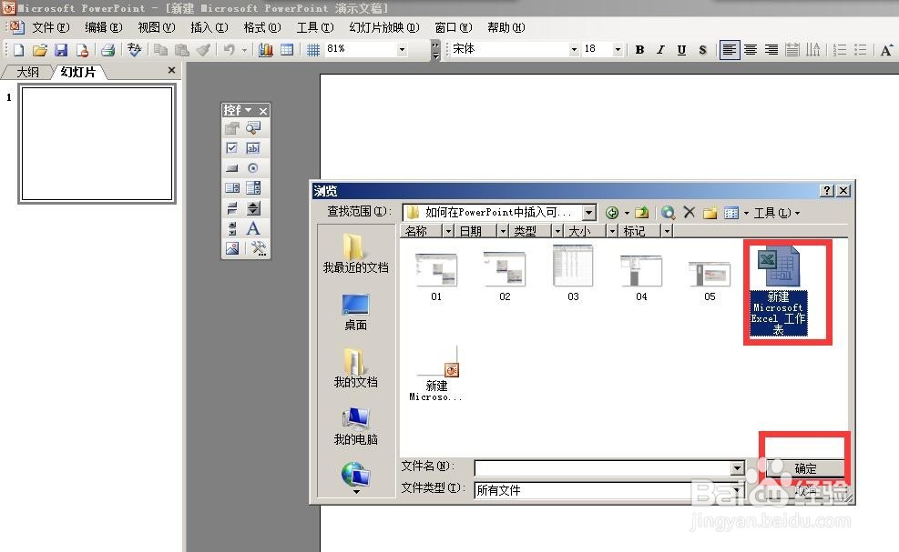Select the Text Box control tool
Screen dimensions: 899x552
253,147
